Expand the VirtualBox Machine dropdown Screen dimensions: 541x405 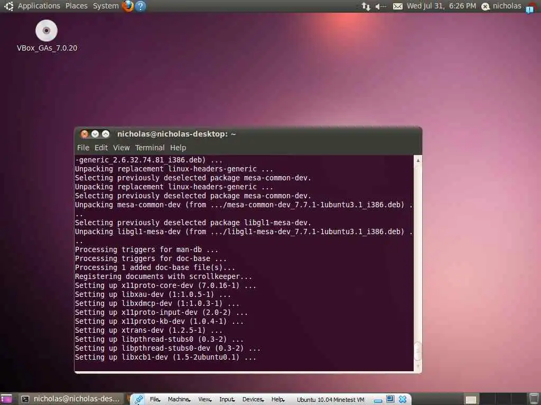click(179, 400)
